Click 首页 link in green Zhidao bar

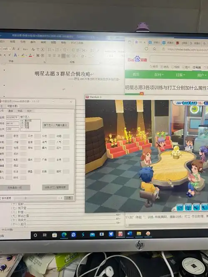(x=136, y=74)
